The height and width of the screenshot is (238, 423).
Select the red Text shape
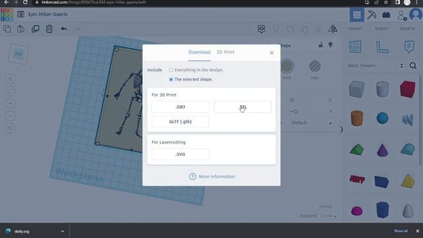pos(357,179)
